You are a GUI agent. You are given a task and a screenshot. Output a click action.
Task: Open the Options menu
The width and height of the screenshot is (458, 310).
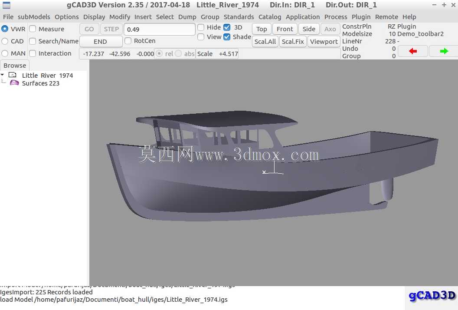pyautogui.click(x=67, y=17)
